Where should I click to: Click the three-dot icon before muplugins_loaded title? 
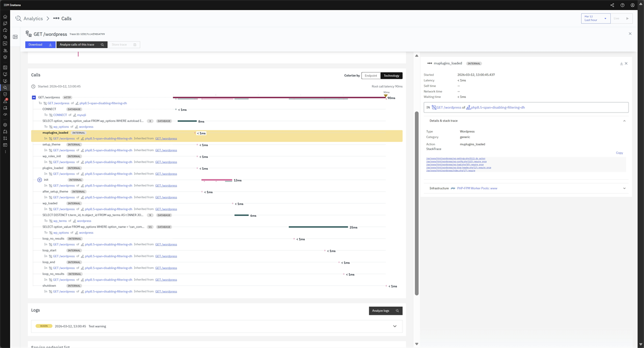click(429, 63)
